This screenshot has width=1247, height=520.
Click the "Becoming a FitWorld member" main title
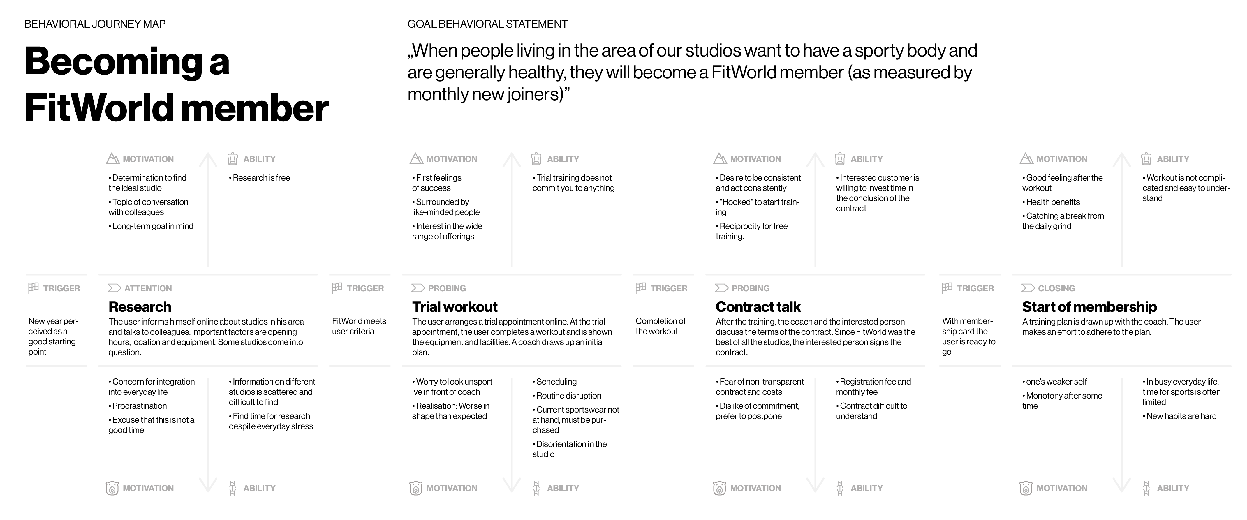point(176,84)
